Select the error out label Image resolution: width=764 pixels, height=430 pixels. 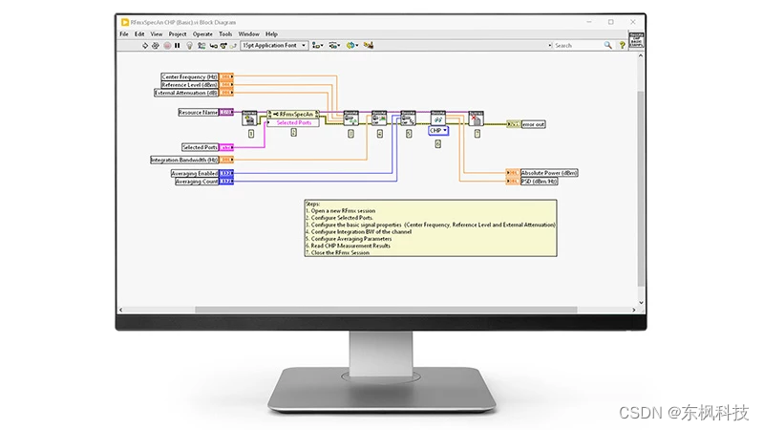534,124
